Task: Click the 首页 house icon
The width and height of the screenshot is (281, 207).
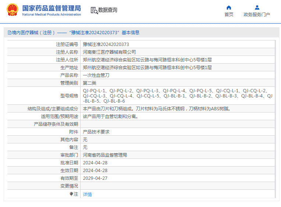Action: tap(229, 7)
